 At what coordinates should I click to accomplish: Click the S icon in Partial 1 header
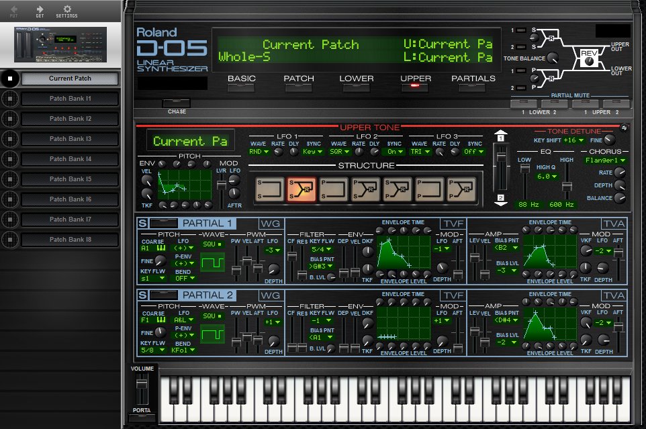click(142, 223)
